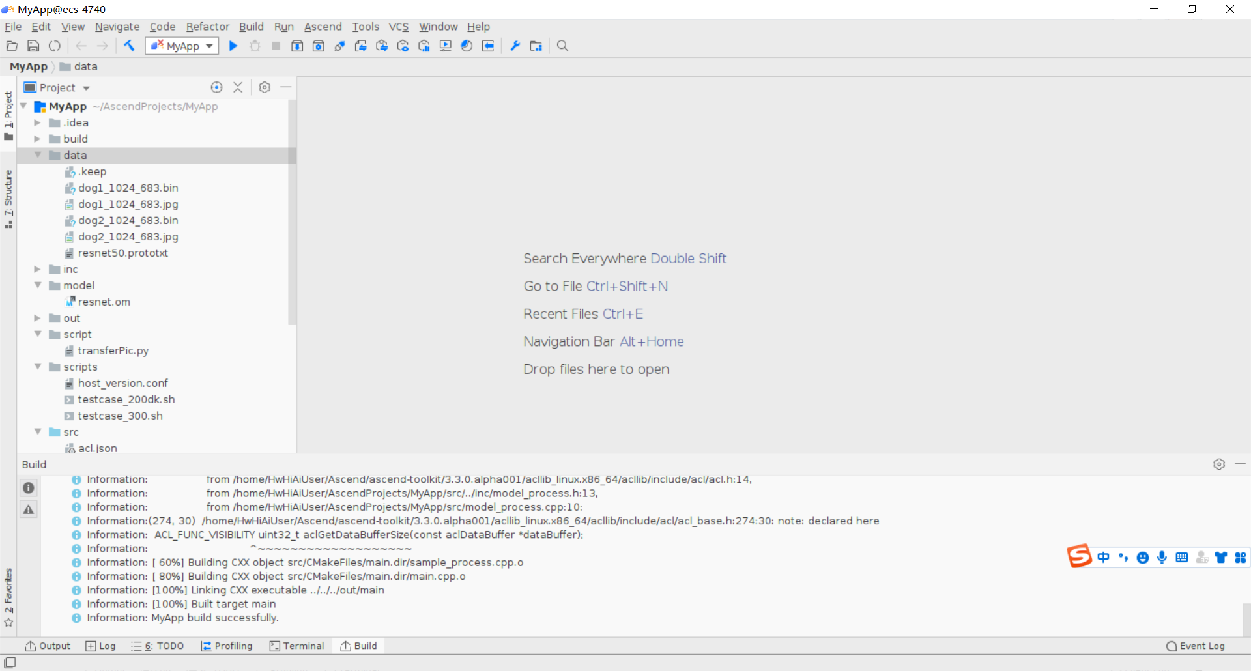Click the Debug bug icon
This screenshot has width=1251, height=671.
point(255,46)
